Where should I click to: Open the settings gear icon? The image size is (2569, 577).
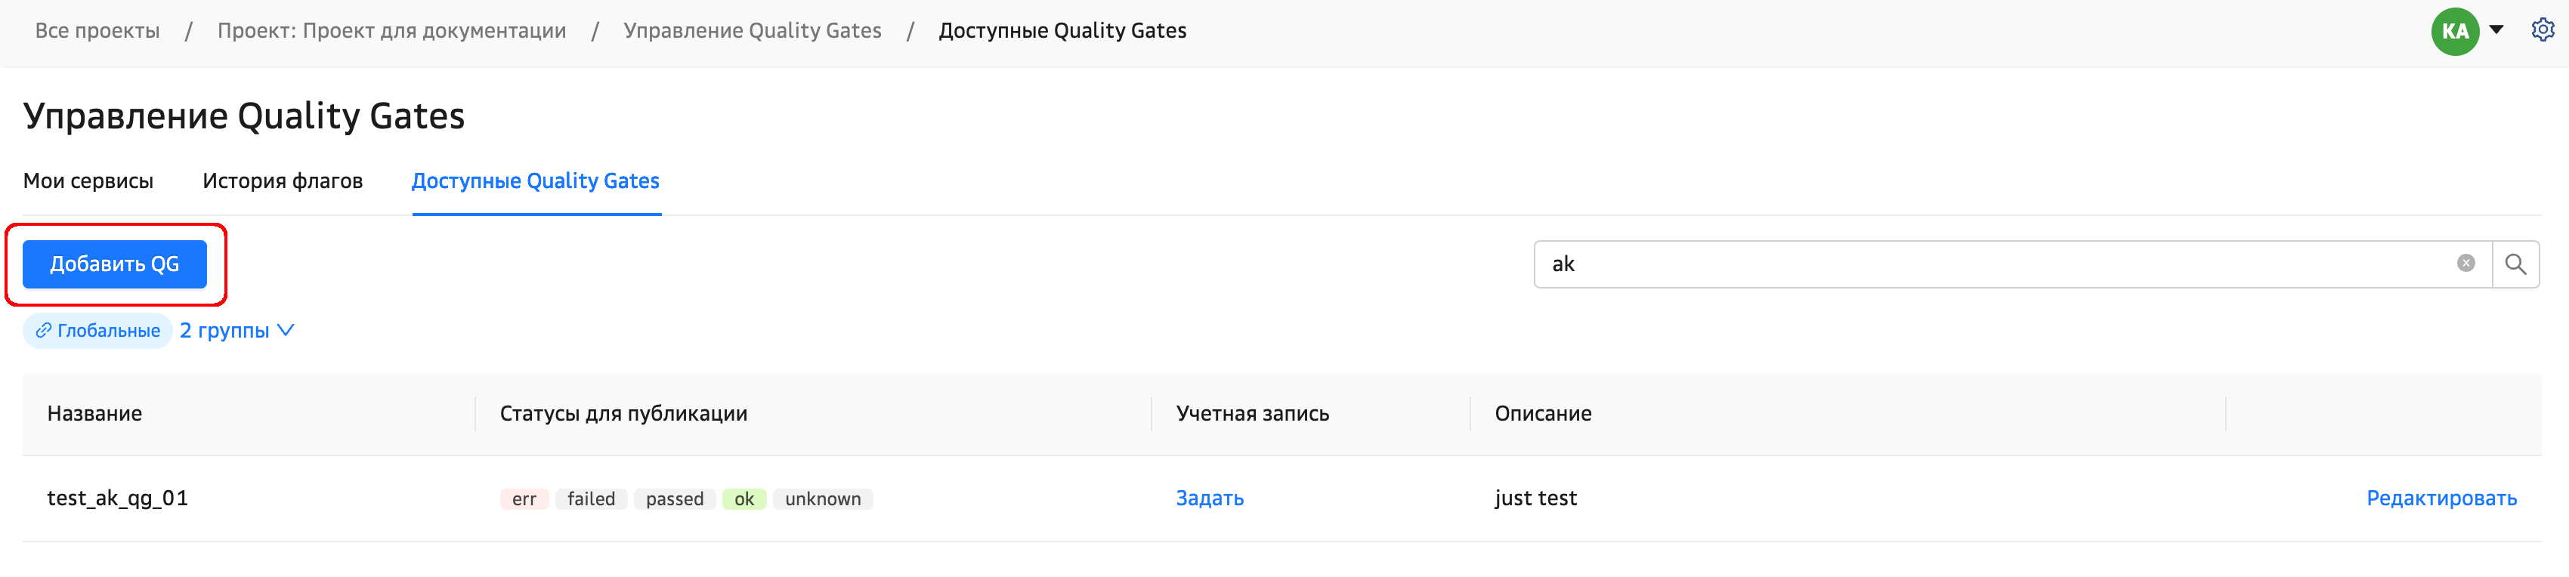(2542, 30)
